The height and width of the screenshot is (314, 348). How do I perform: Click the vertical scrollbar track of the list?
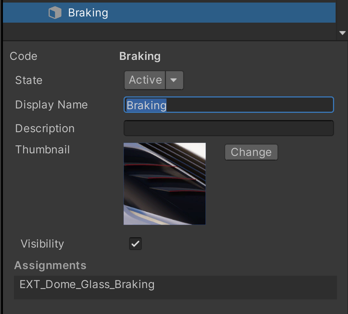[x=342, y=15]
